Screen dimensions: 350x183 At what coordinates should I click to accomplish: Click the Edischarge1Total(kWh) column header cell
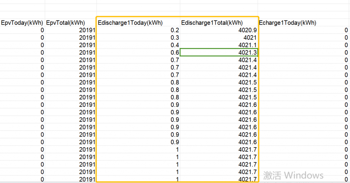click(219, 23)
